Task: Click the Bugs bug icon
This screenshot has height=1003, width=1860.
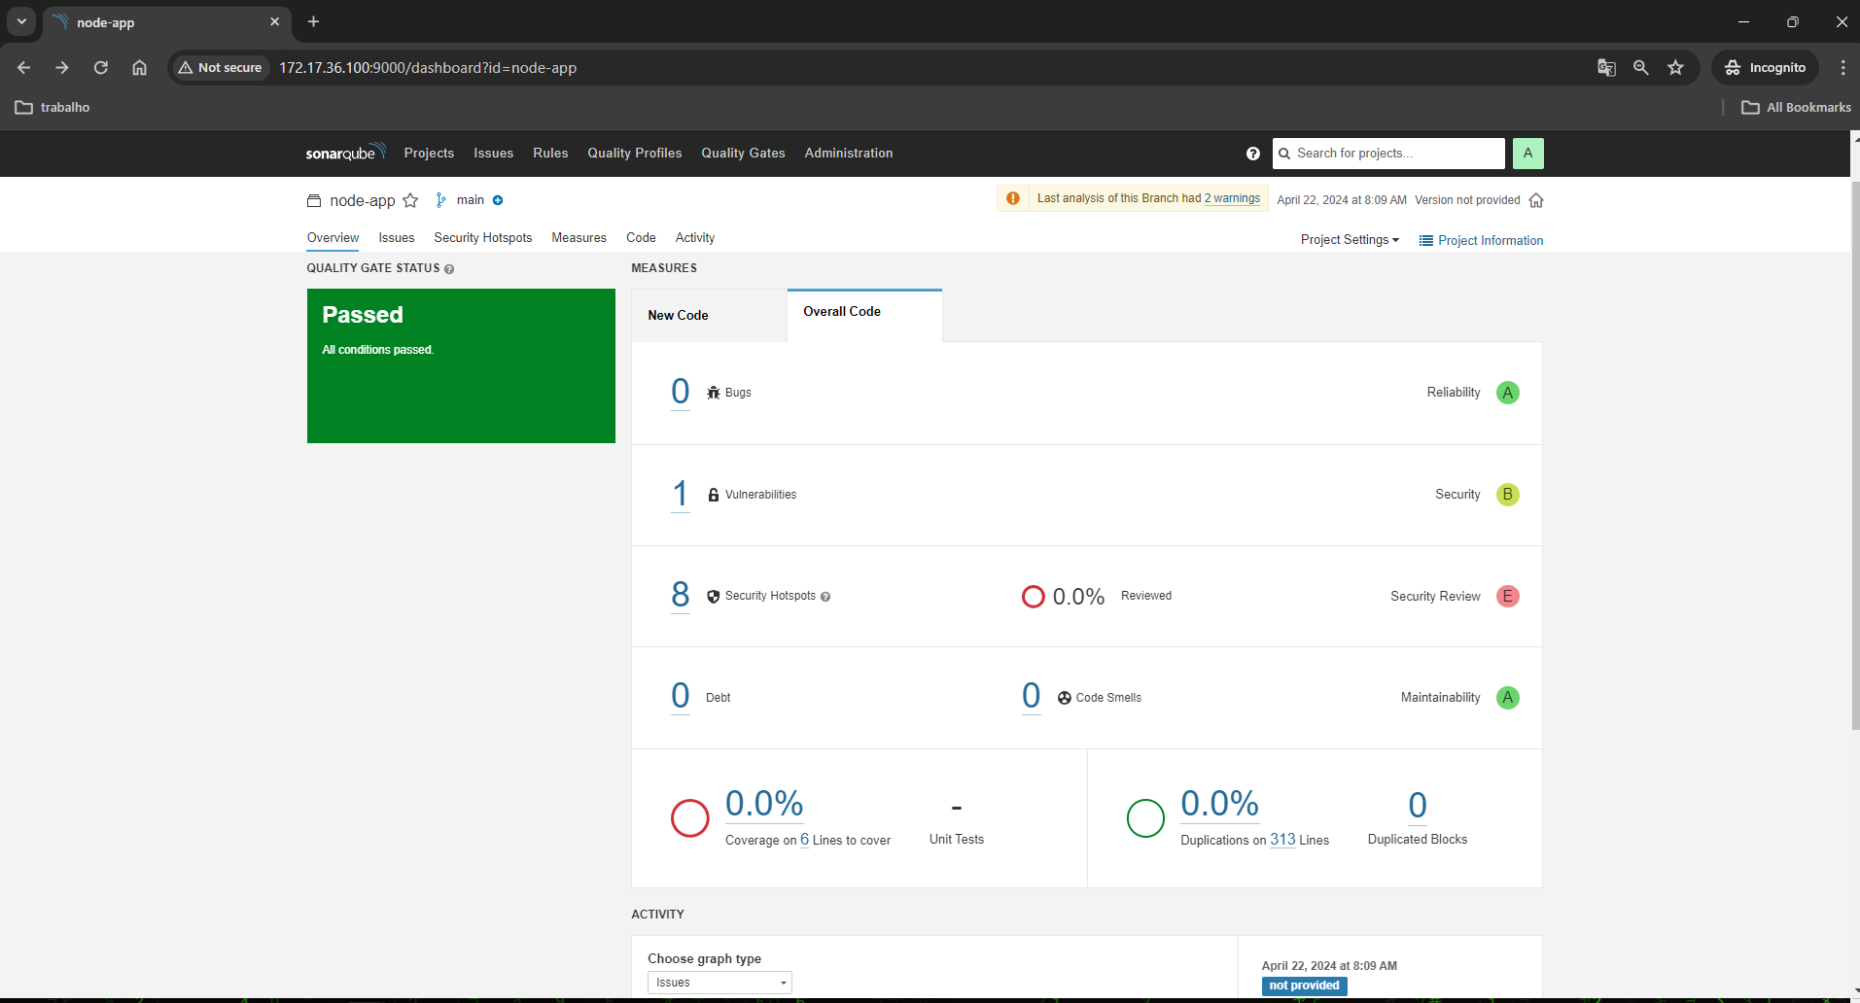Action: pyautogui.click(x=714, y=393)
